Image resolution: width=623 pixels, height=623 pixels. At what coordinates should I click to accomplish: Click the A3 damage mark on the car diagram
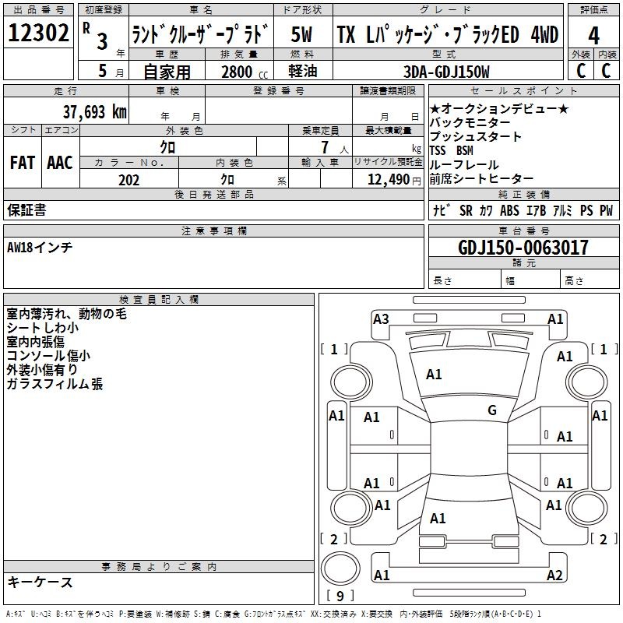pos(381,319)
